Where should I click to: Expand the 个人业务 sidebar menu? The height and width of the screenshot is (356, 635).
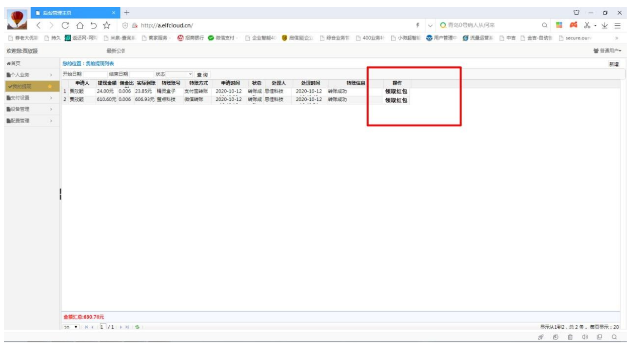[x=29, y=75]
